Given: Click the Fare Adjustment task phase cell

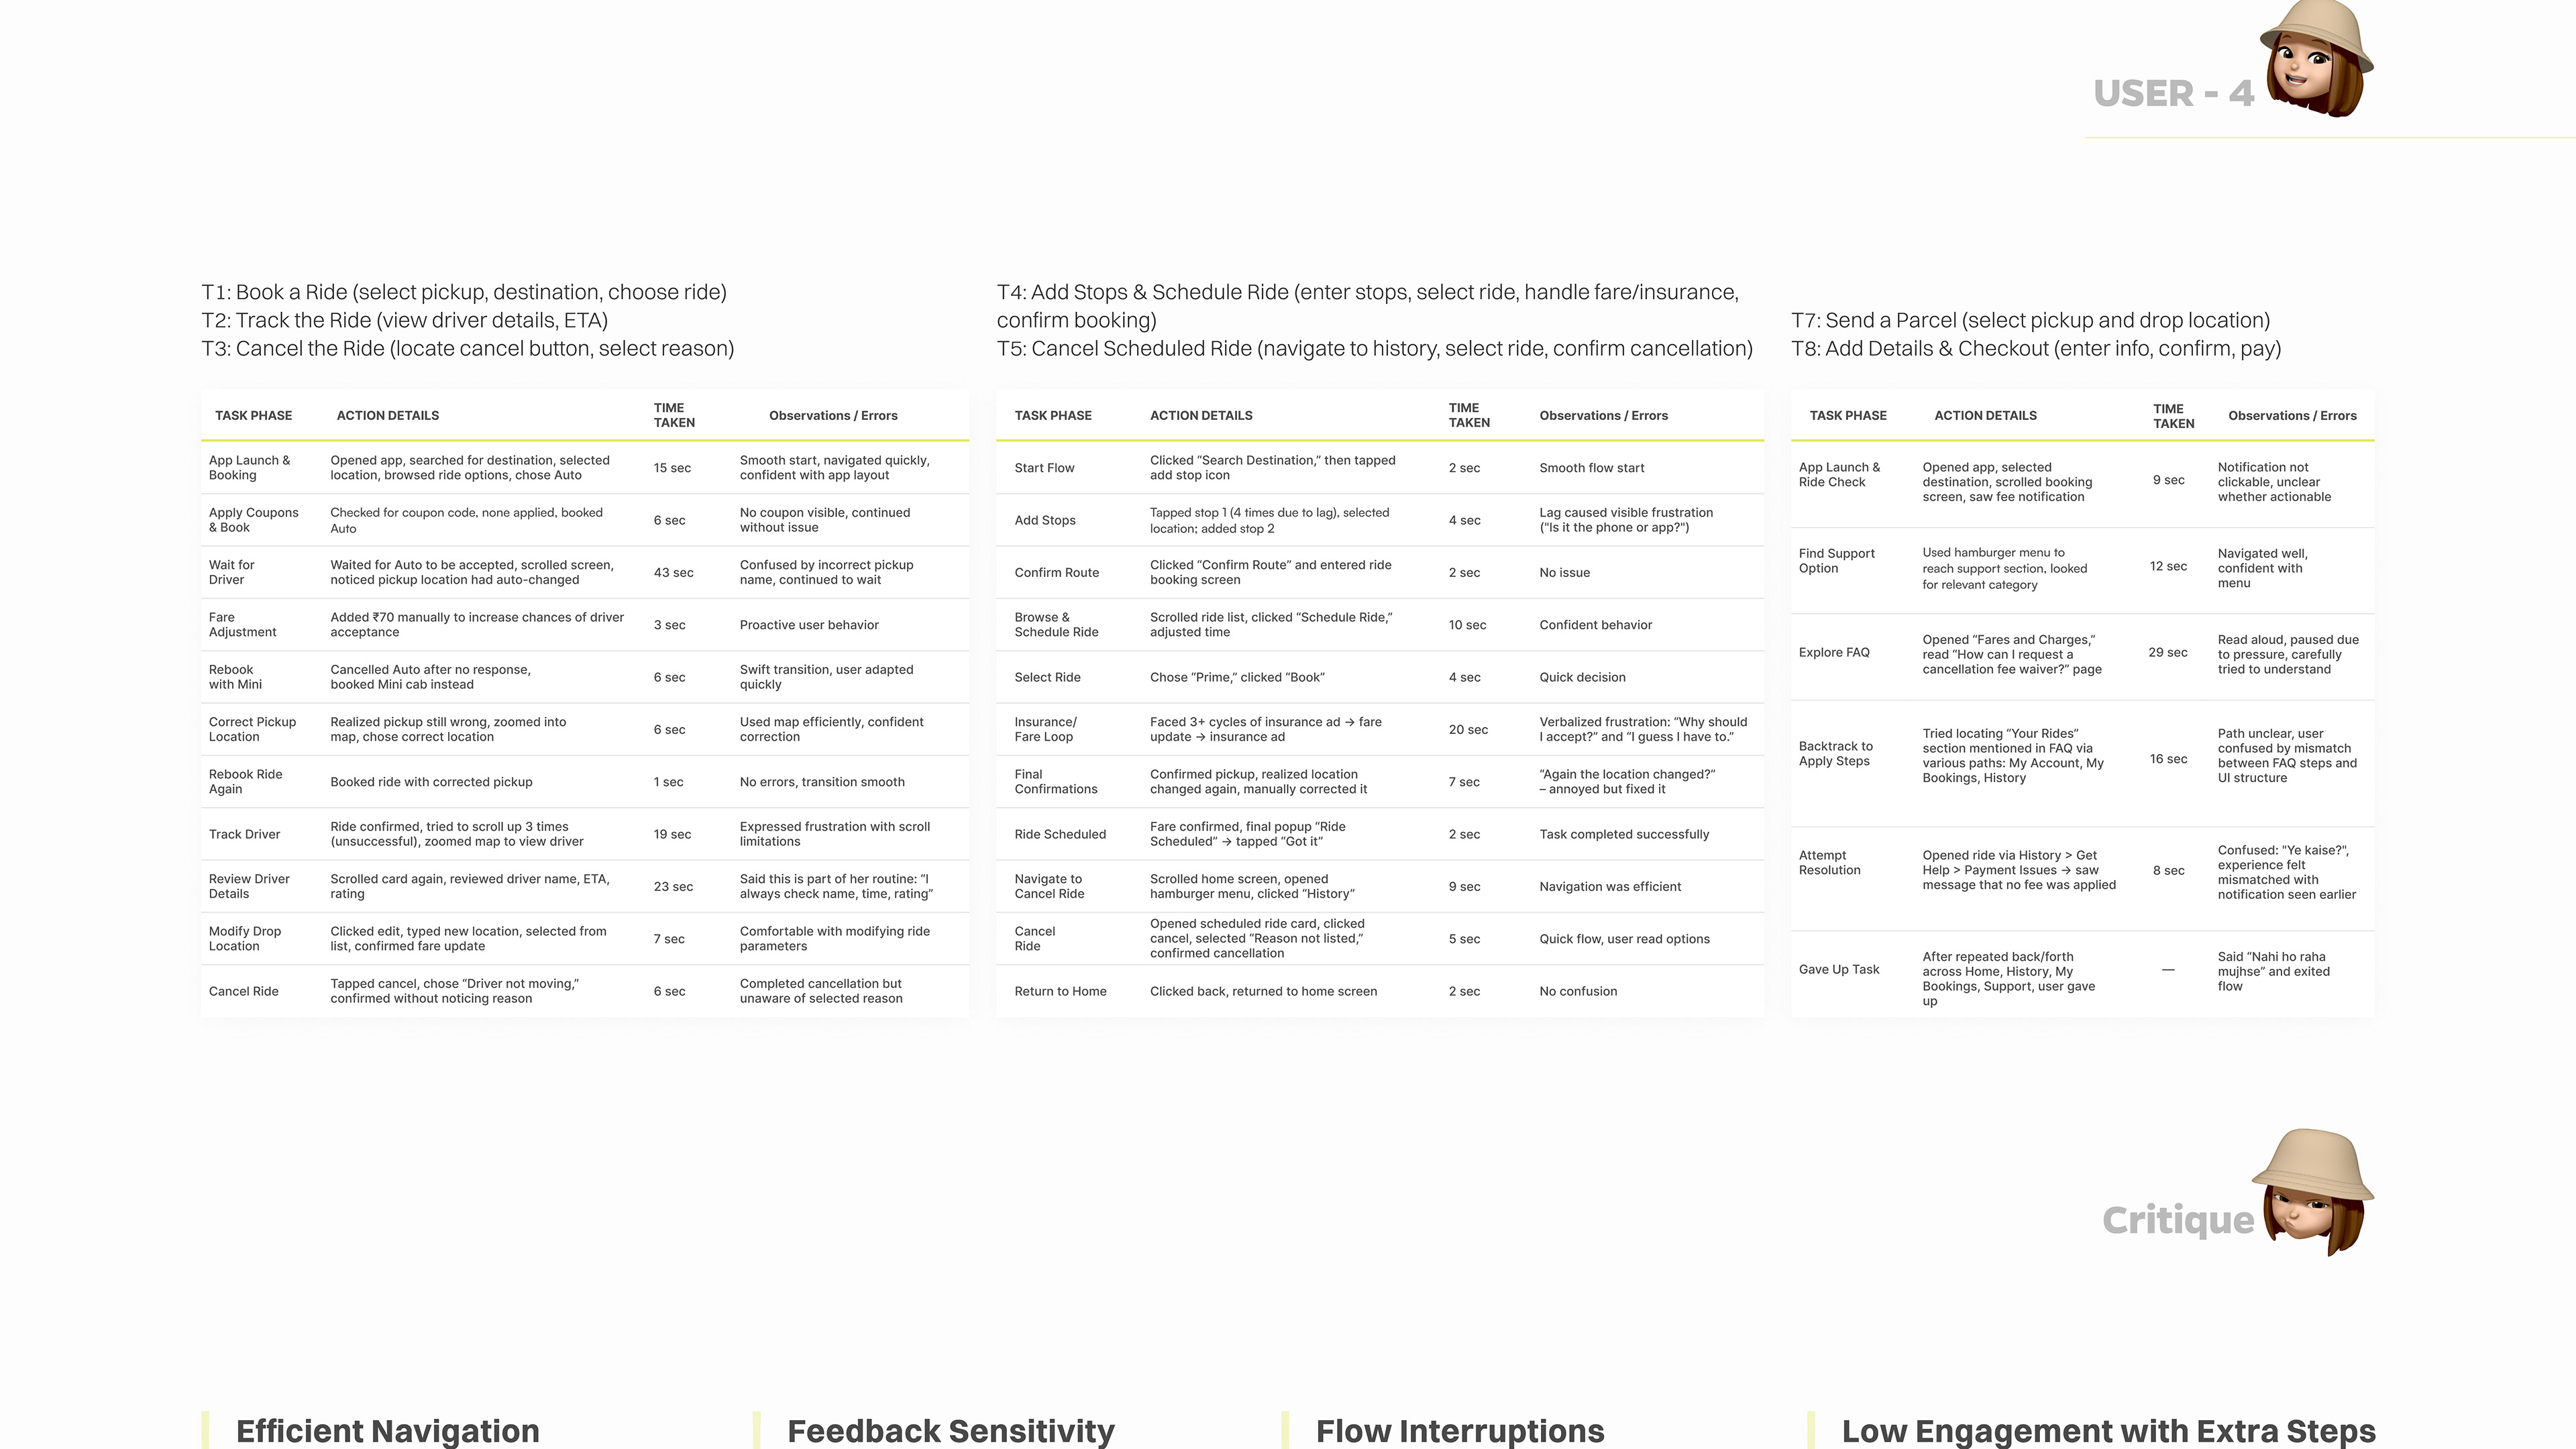Looking at the screenshot, I should point(242,625).
